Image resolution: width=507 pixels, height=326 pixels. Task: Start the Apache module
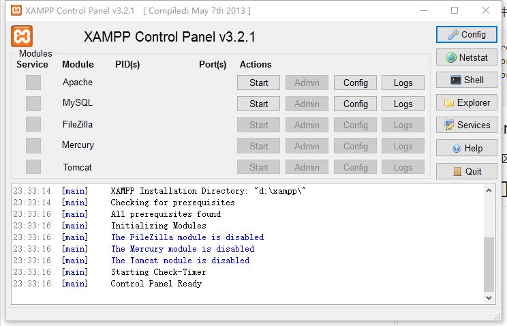tap(258, 83)
